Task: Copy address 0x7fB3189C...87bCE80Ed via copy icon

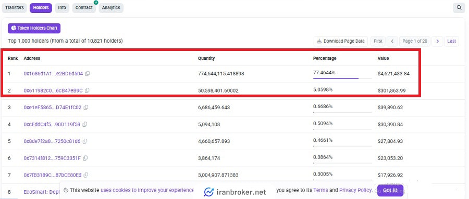Action: (86, 175)
